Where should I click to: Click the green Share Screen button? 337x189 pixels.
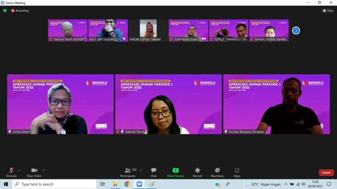point(175,173)
